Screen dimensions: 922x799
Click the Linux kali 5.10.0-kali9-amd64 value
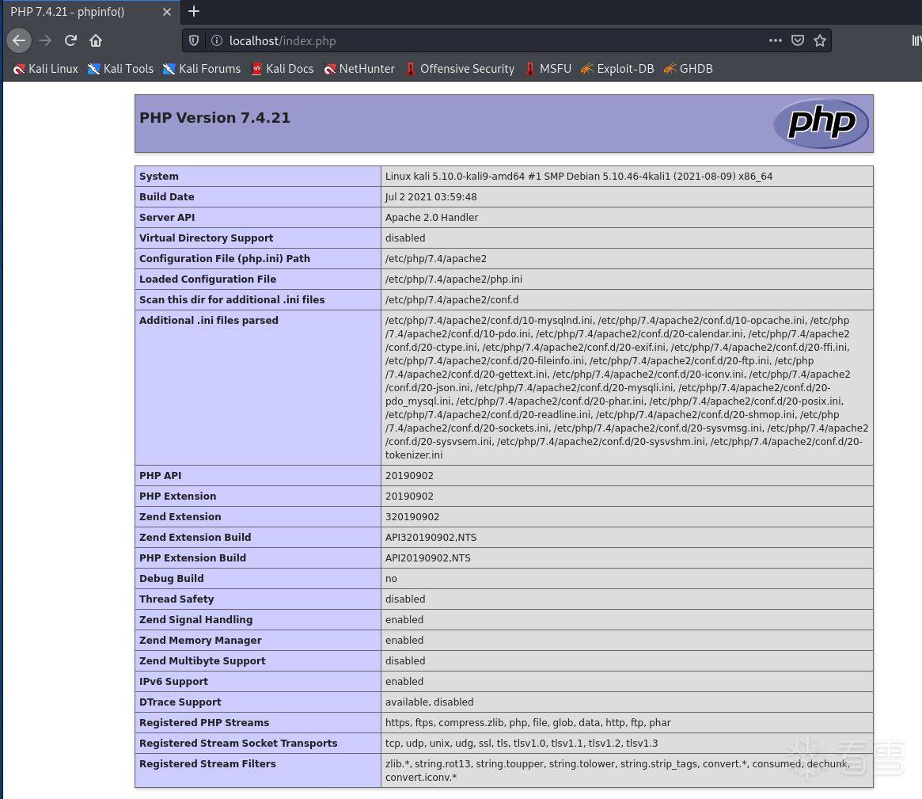579,176
